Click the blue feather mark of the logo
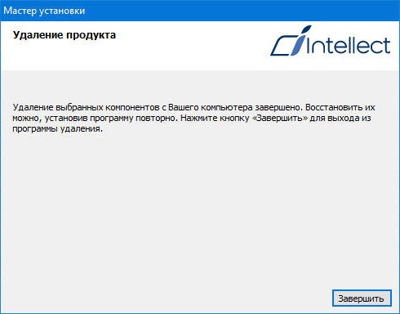The height and width of the screenshot is (314, 400). (301, 40)
